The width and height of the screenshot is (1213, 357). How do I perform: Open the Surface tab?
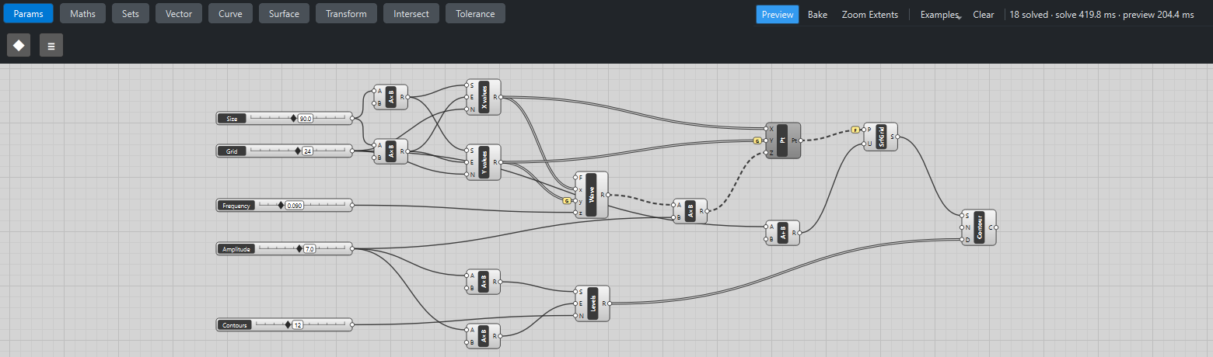pyautogui.click(x=285, y=13)
